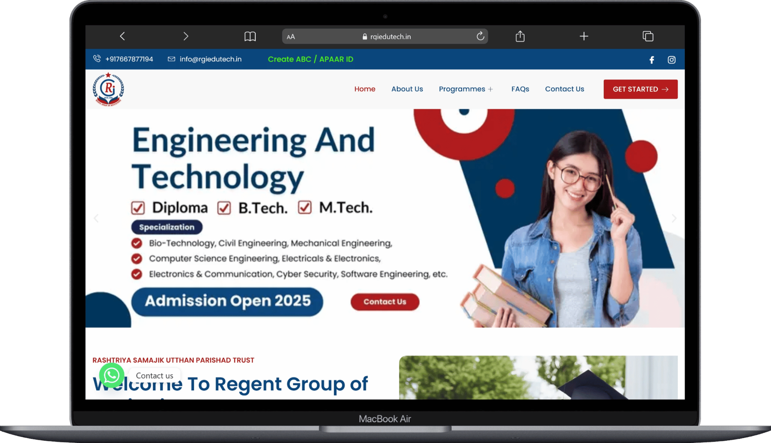This screenshot has width=771, height=443.
Task: Show the next banner slide arrow
Action: point(674,218)
